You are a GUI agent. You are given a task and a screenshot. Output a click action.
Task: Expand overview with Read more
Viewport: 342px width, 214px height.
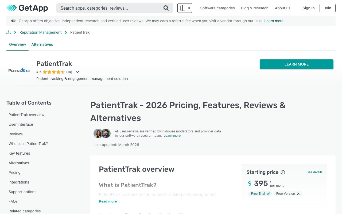click(x=108, y=201)
